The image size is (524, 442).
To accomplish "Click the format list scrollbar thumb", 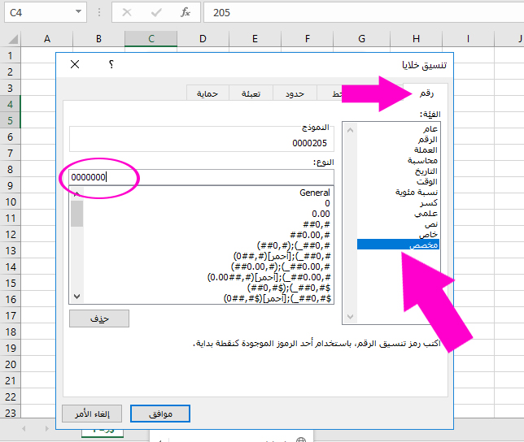I will click(76, 214).
